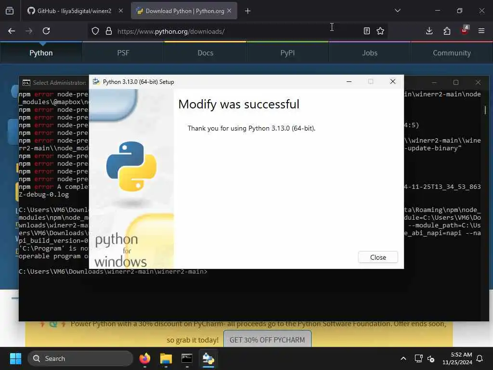Screen dimensions: 493x370
Task: Bookmark this page with the star
Action: [380, 31]
